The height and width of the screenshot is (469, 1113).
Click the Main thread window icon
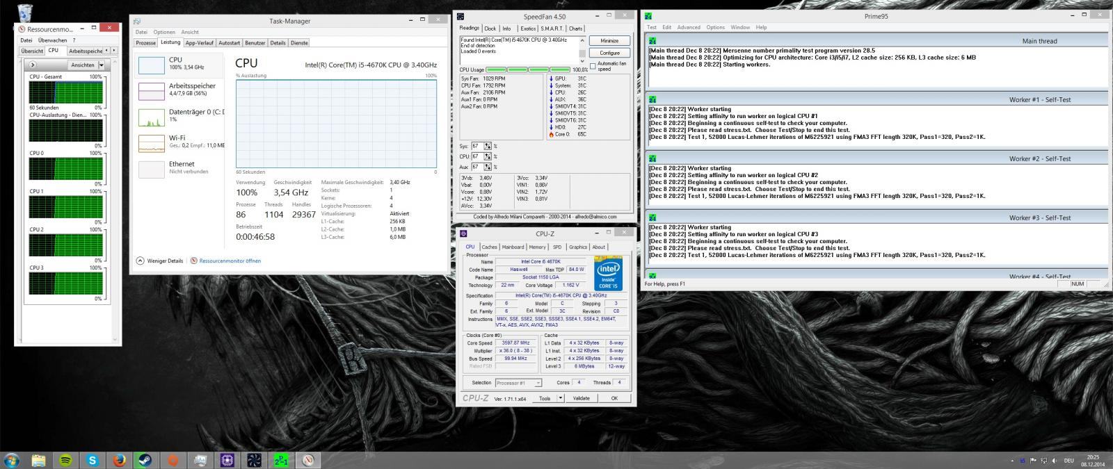tap(652, 41)
